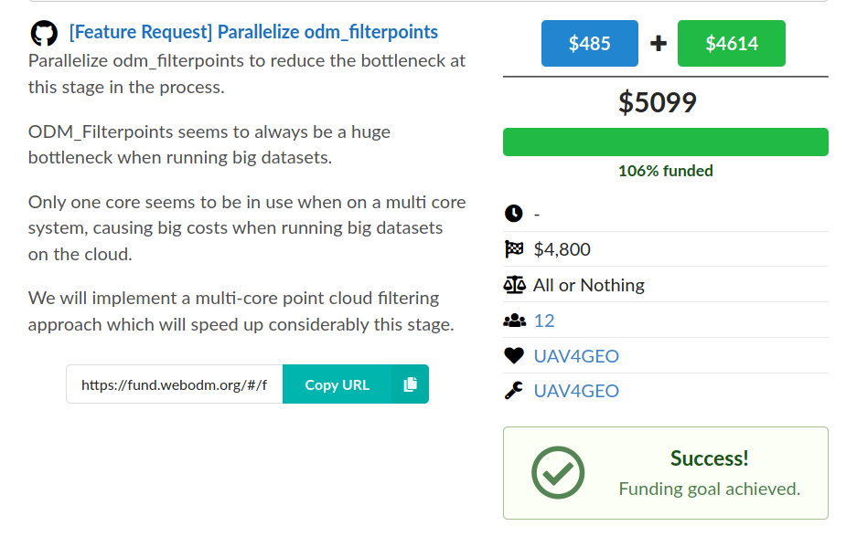Viewport: 846px width, 547px height.
Task: Click the blue $485 button
Action: 590,44
